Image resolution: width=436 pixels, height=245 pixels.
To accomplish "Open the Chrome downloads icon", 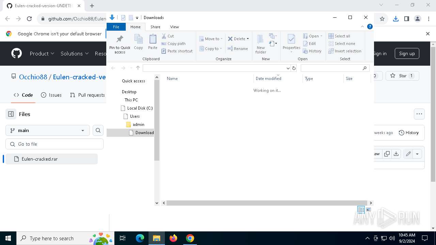I will [x=395, y=19].
